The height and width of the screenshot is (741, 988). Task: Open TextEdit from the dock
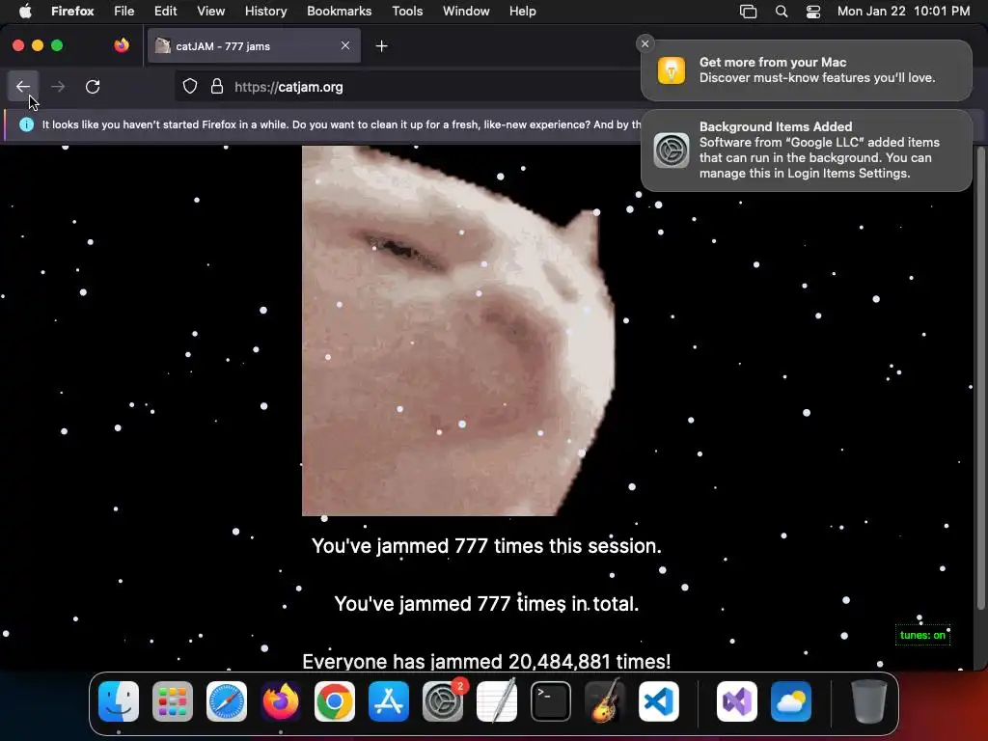coord(497,701)
